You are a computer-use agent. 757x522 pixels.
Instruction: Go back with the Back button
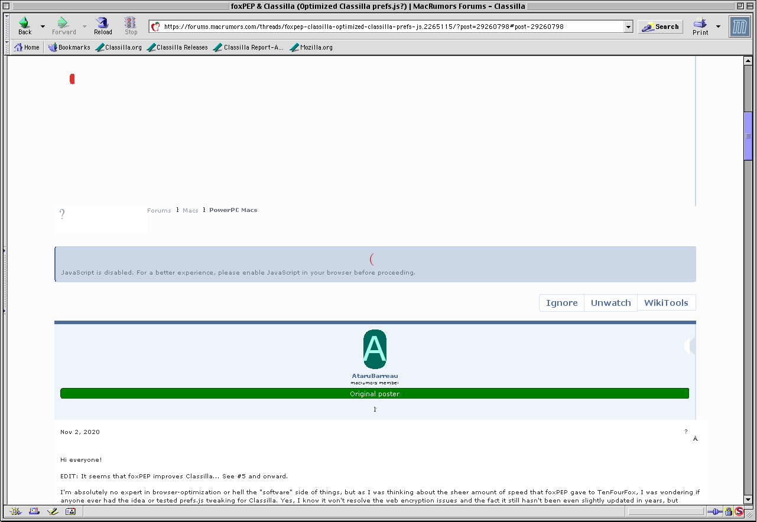[25, 26]
